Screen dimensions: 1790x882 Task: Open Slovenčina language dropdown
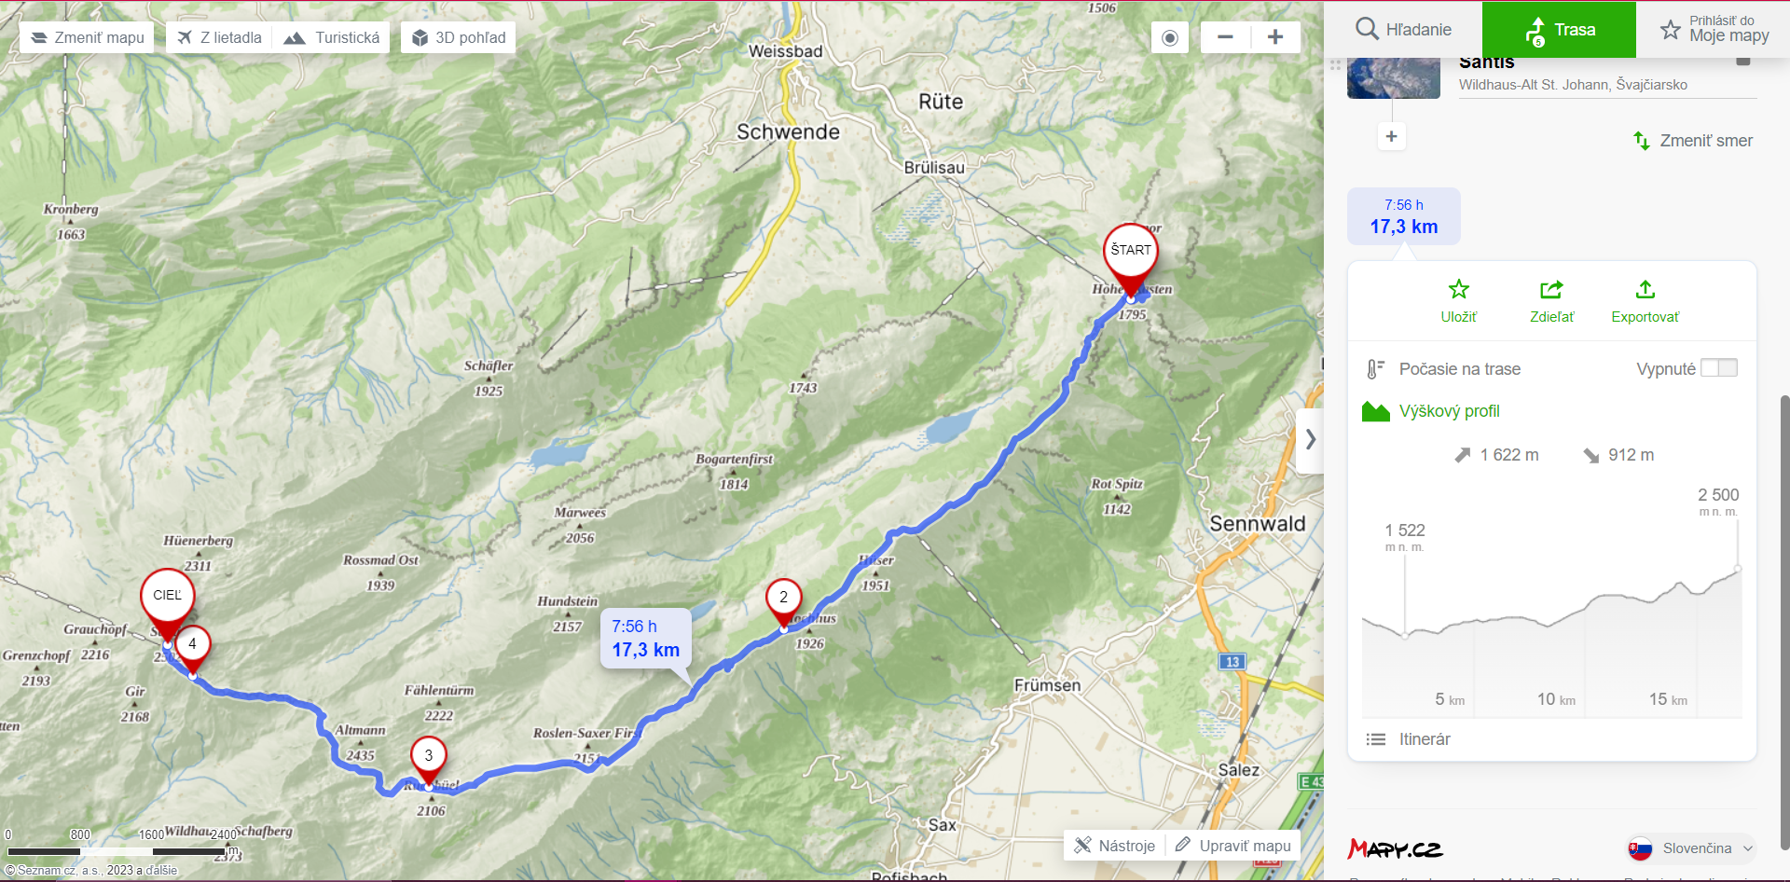coord(1691,848)
